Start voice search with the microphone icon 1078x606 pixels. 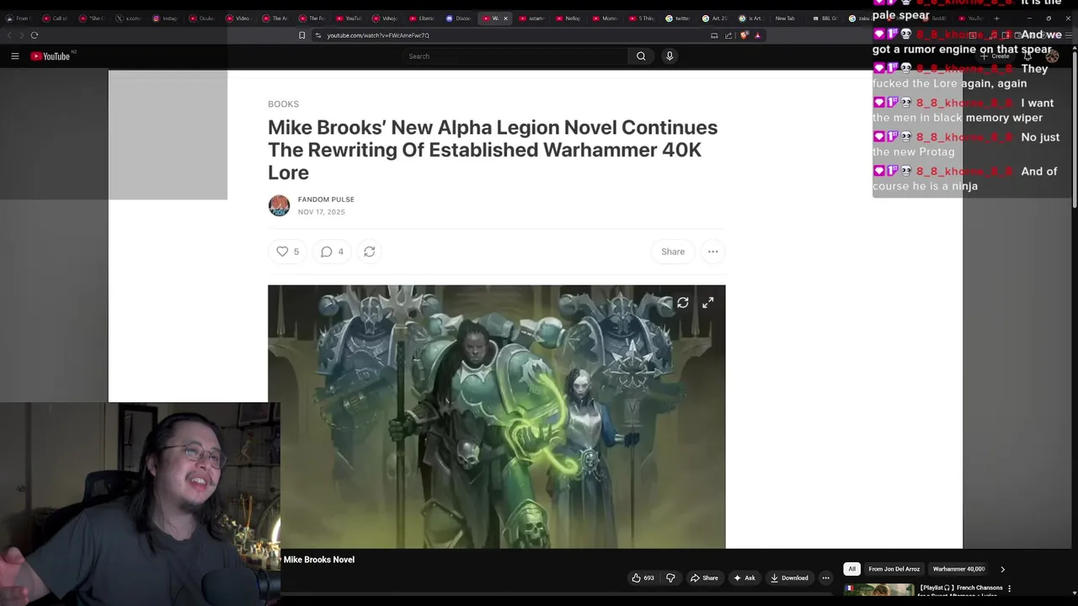670,56
